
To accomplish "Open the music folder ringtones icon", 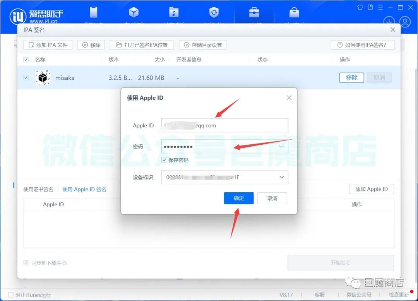I will tap(174, 12).
